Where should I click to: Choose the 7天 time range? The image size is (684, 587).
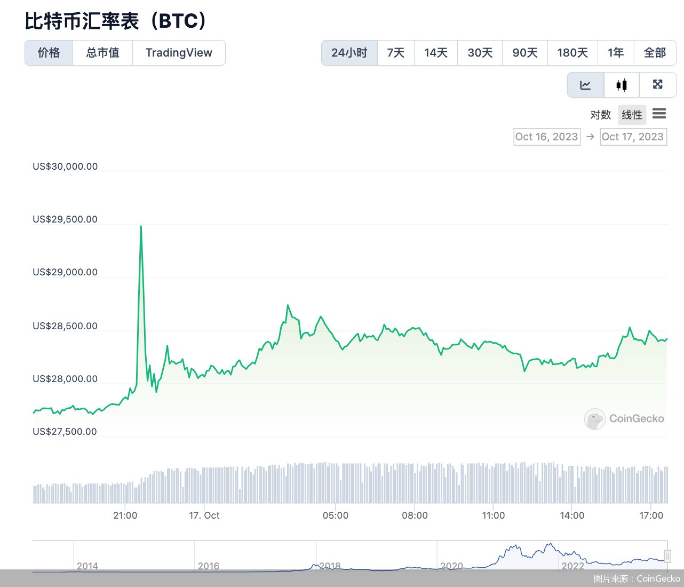[396, 53]
